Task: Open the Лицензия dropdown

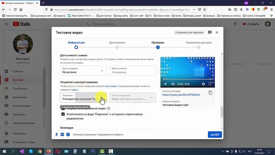Action: [x=83, y=98]
